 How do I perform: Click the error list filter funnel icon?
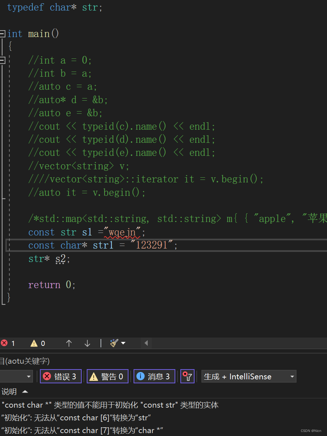tap(187, 376)
